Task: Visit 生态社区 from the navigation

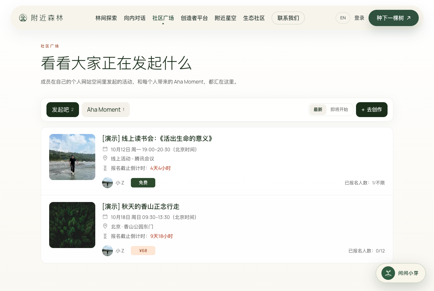Action: (254, 18)
